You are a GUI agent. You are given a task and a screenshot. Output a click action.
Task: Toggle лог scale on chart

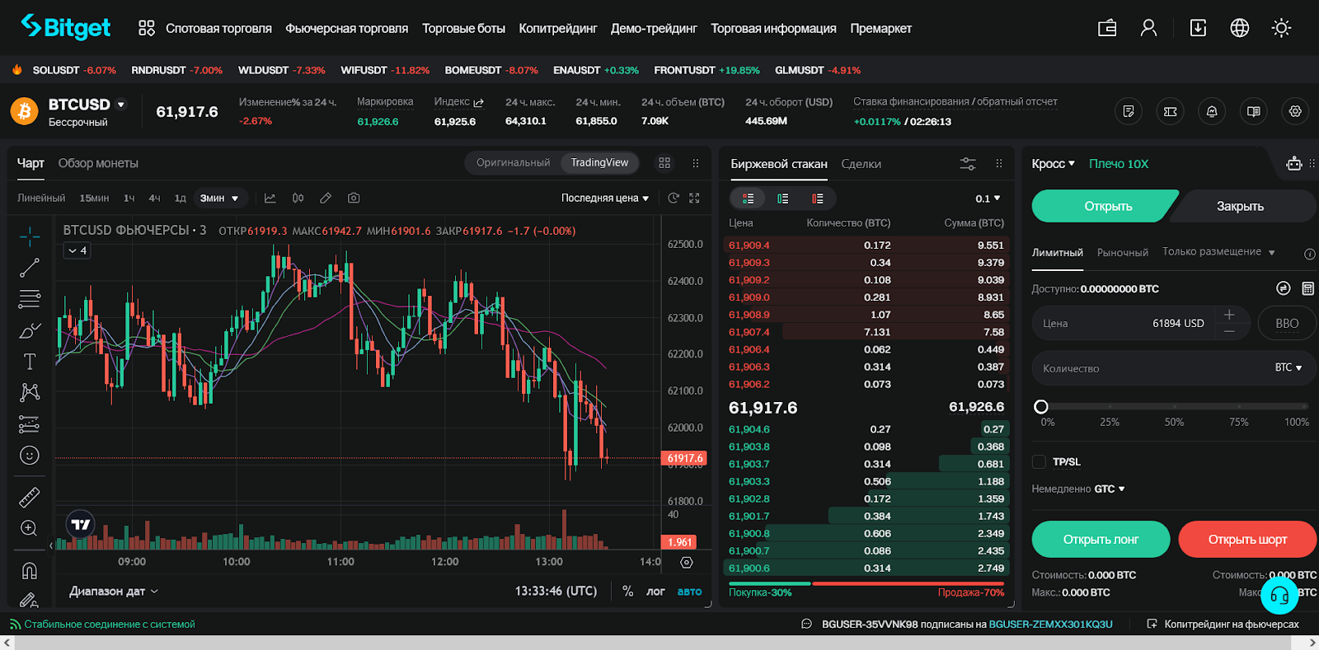coord(655,592)
